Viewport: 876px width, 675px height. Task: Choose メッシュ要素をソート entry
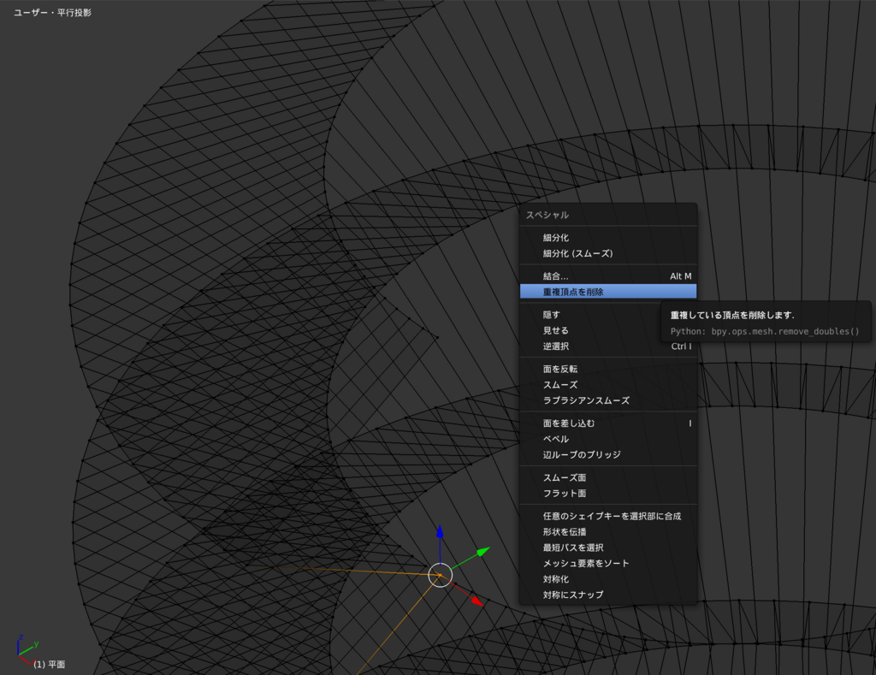(x=608, y=563)
